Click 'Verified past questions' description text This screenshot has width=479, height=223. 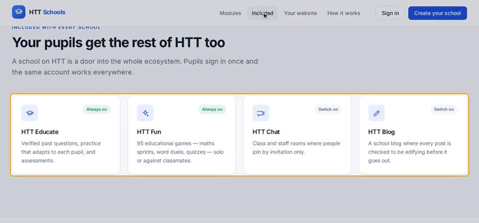[61, 152]
